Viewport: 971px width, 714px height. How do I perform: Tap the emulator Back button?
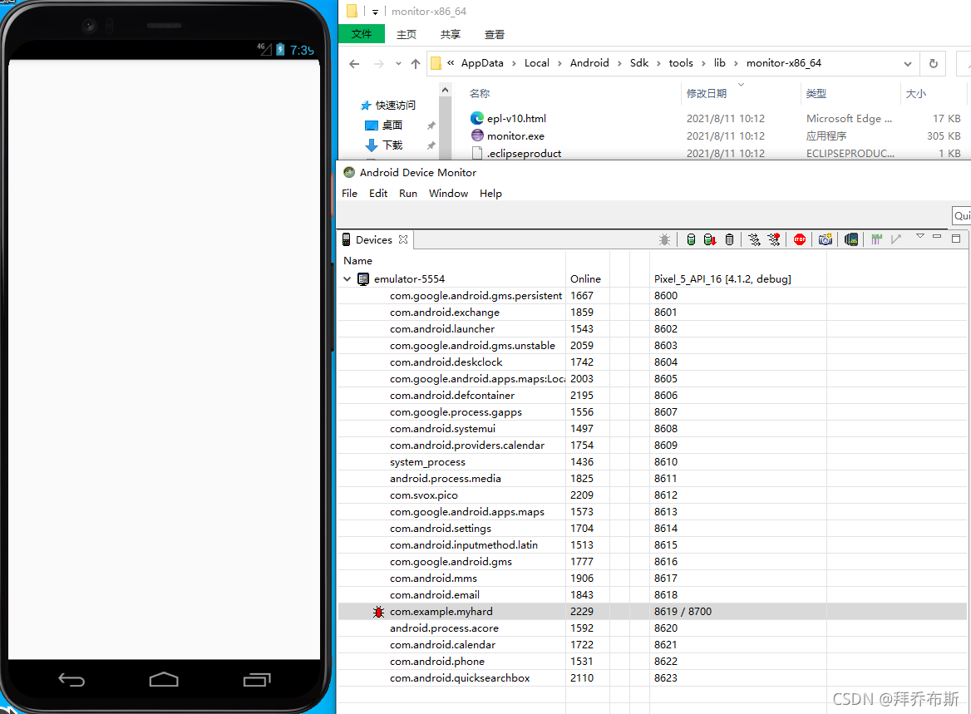[71, 680]
